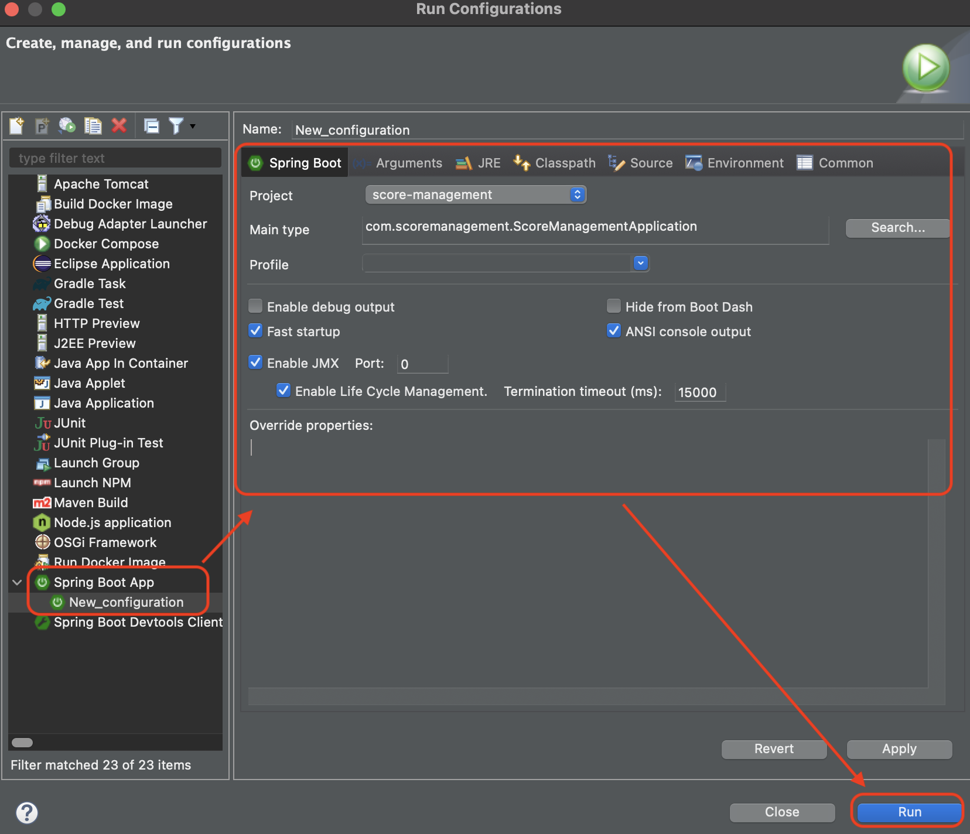
Task: Select Apache Tomcat launch type
Action: tap(101, 184)
